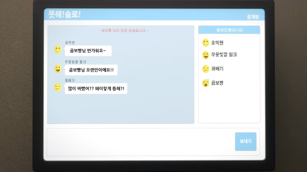Select 꽈배기 name in participant list
The width and height of the screenshot is (307, 172).
(217, 69)
